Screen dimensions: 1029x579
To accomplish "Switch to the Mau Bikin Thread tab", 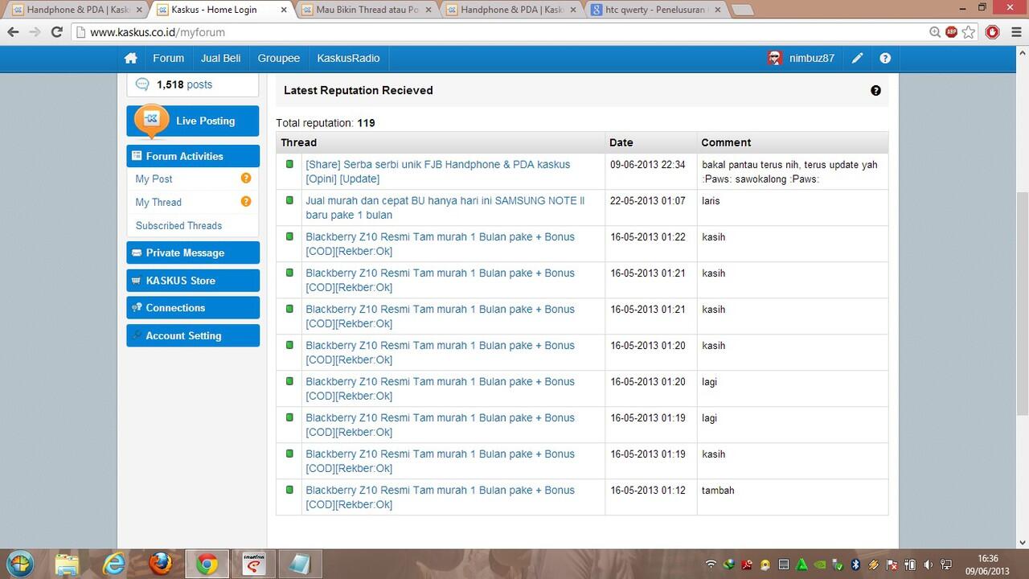I will (x=367, y=10).
